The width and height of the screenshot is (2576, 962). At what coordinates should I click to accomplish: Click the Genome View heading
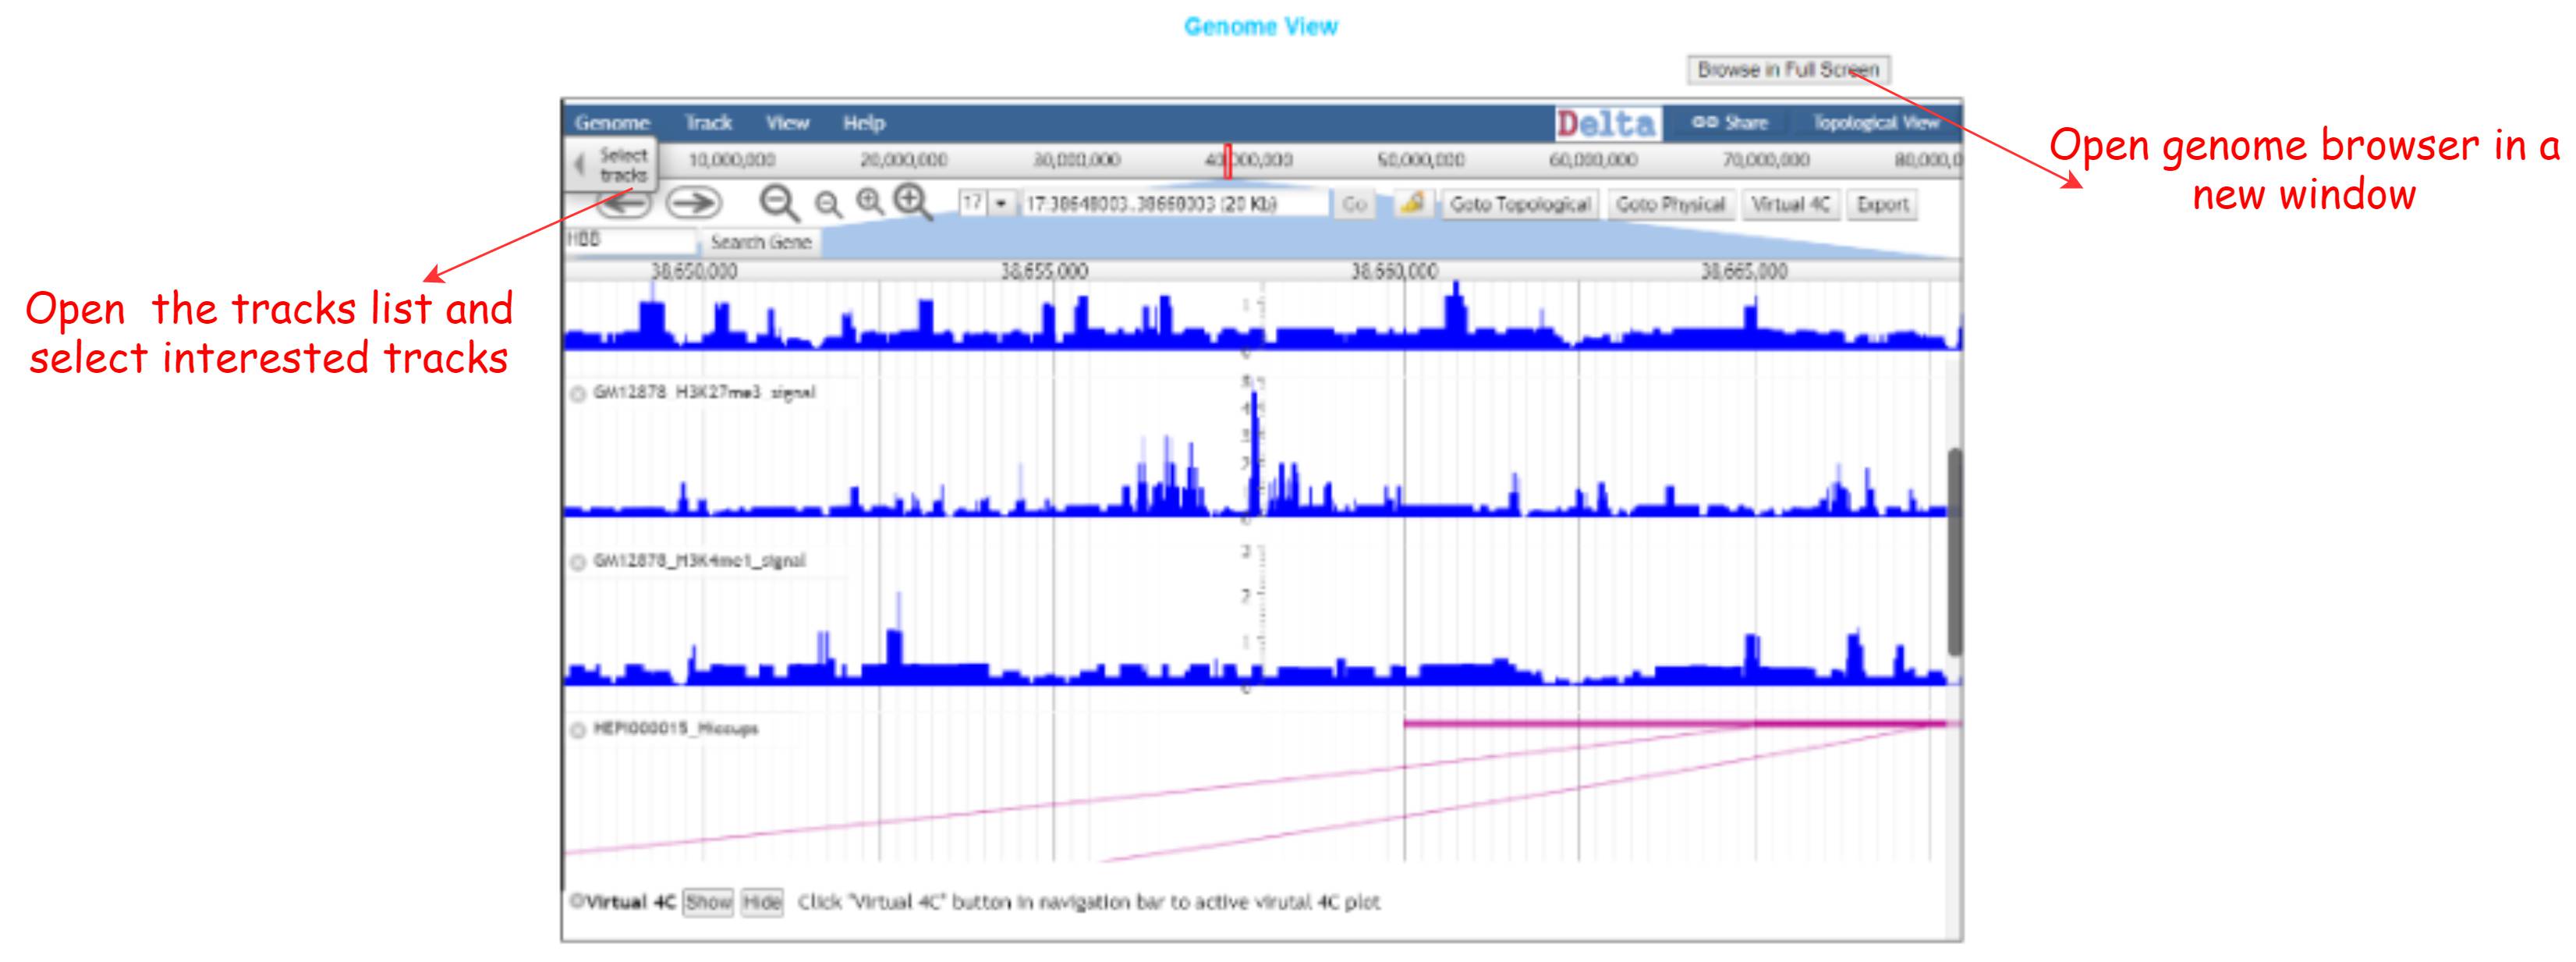(x=1261, y=27)
